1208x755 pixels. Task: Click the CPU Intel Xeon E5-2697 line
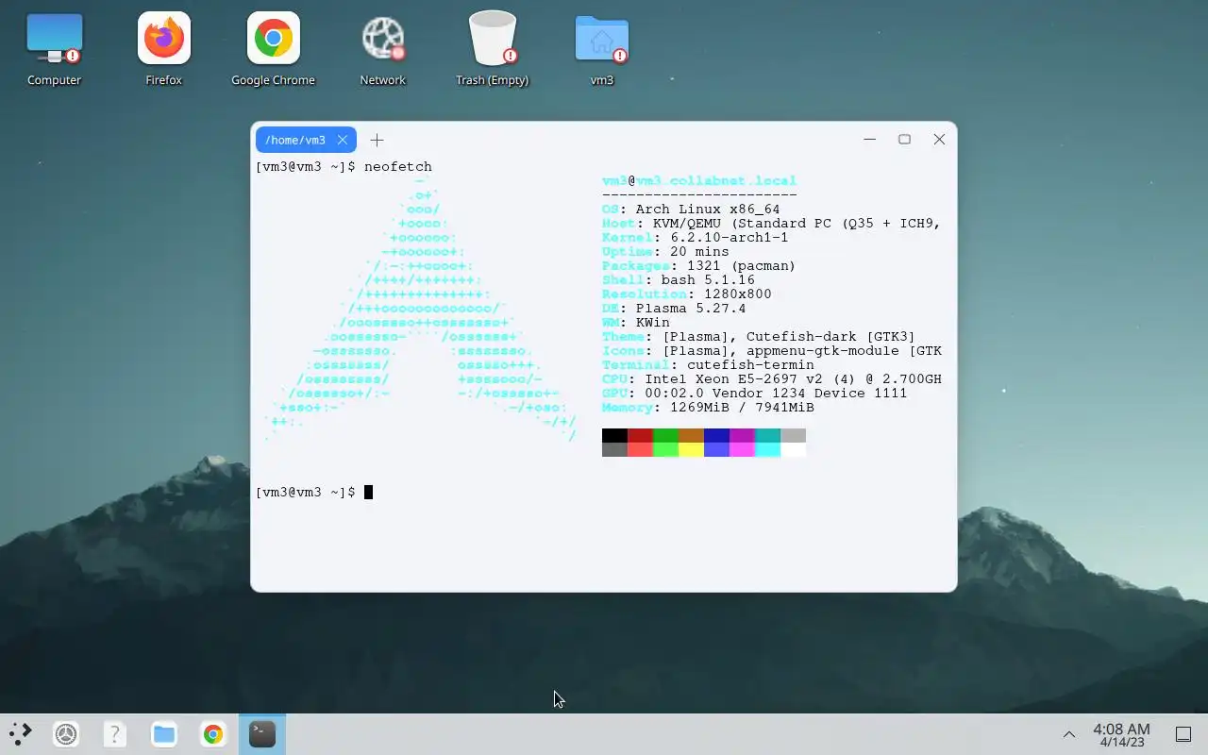tap(772, 379)
